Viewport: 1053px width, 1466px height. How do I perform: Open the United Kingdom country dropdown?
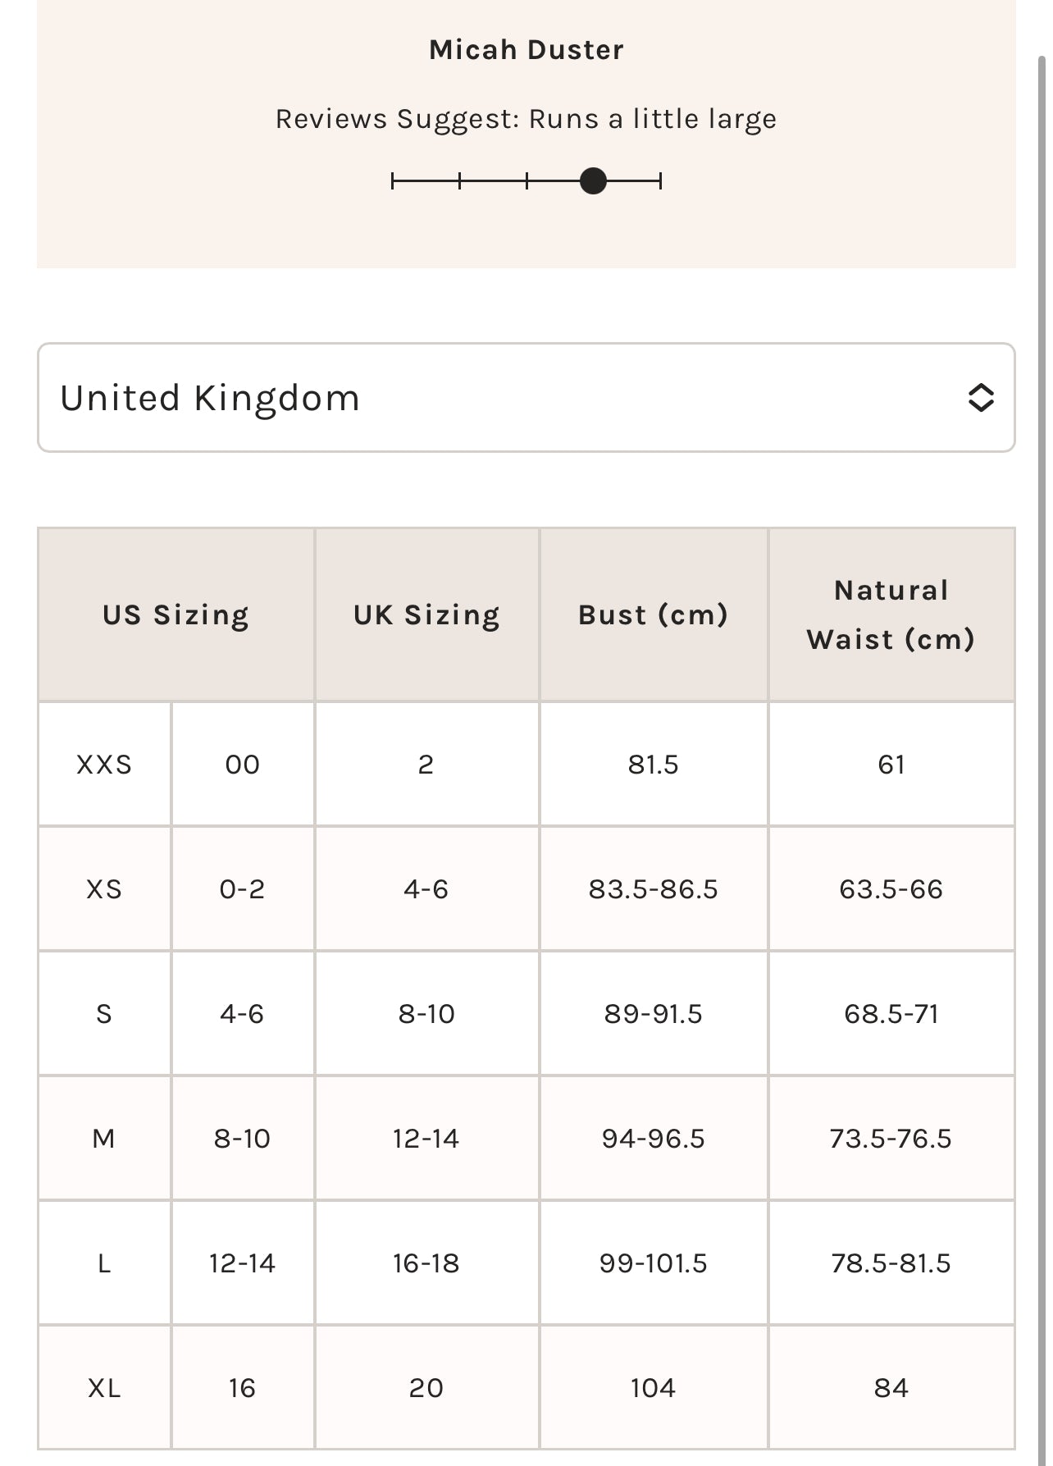pos(526,398)
